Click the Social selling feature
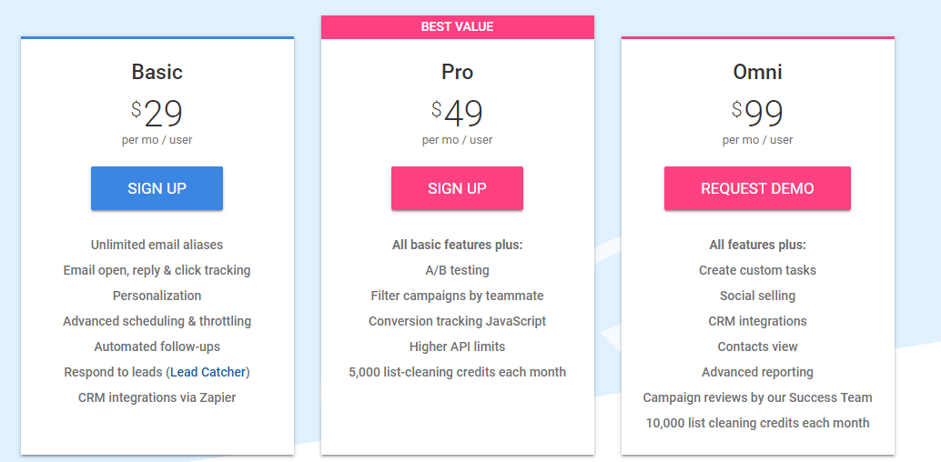Screen dimensions: 941x462 pyautogui.click(x=757, y=296)
